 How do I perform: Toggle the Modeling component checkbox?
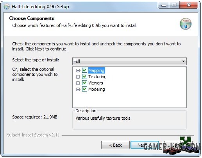pyautogui.click(x=84, y=89)
